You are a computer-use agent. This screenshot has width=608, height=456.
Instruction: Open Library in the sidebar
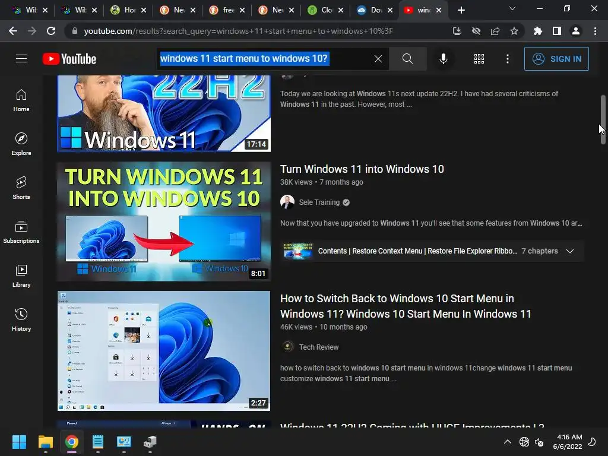coord(21,275)
